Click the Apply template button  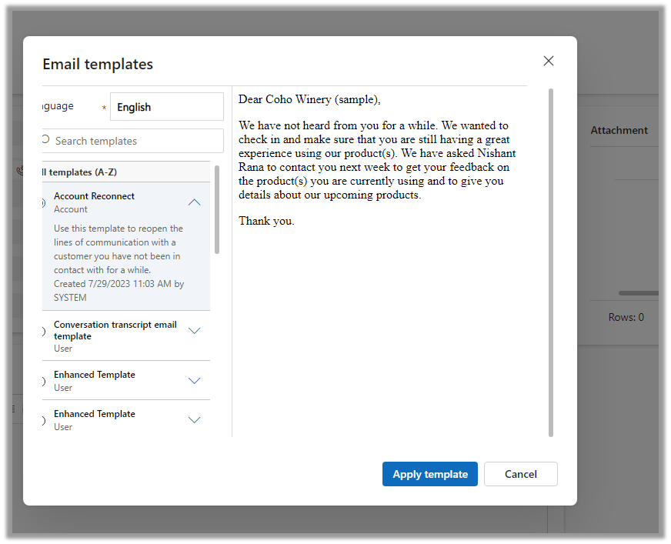coord(429,474)
